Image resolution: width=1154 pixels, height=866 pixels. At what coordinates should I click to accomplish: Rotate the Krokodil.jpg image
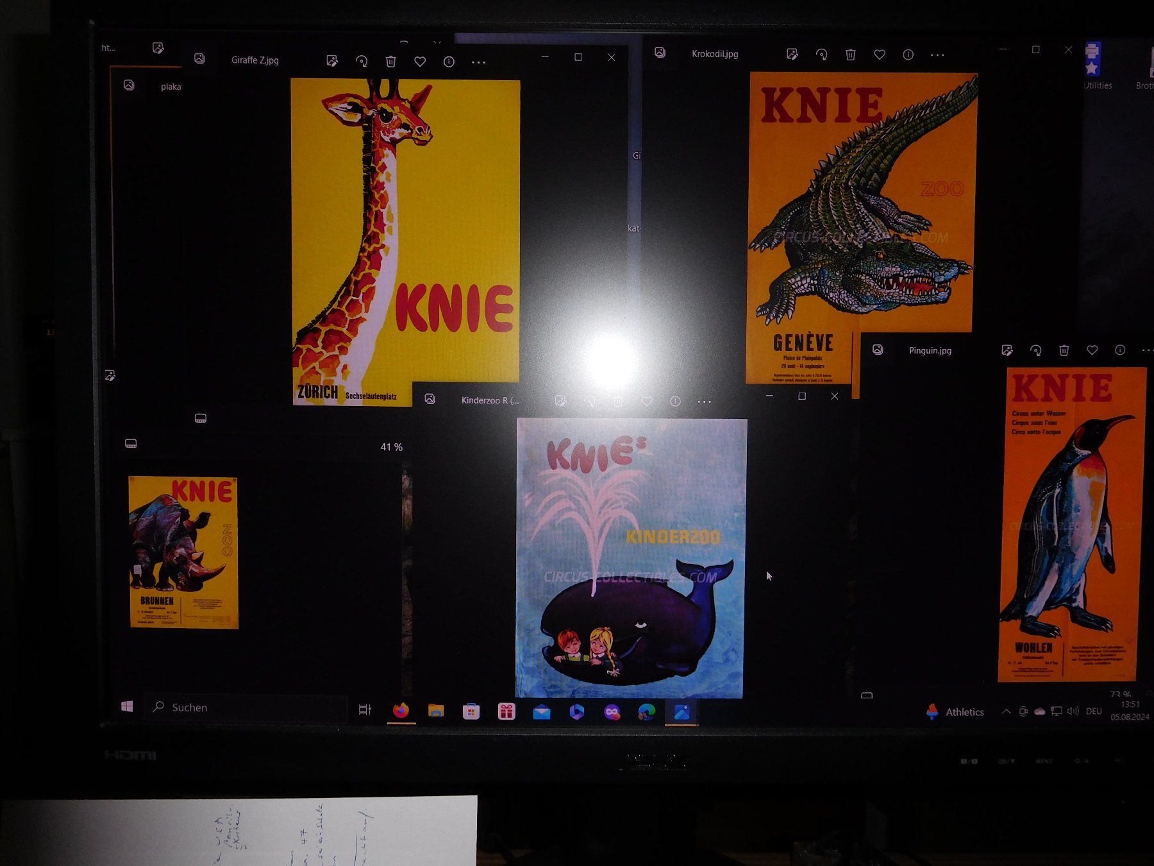821,55
